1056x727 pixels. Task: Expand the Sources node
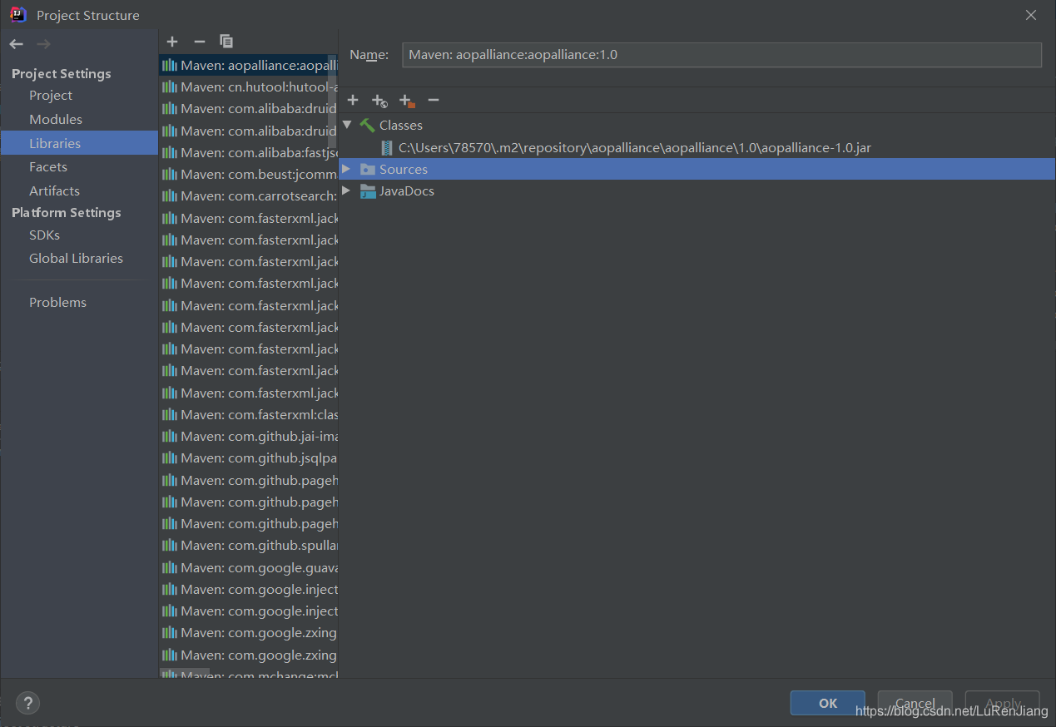coord(347,169)
